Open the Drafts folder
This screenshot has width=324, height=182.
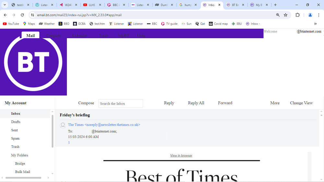pos(16,122)
